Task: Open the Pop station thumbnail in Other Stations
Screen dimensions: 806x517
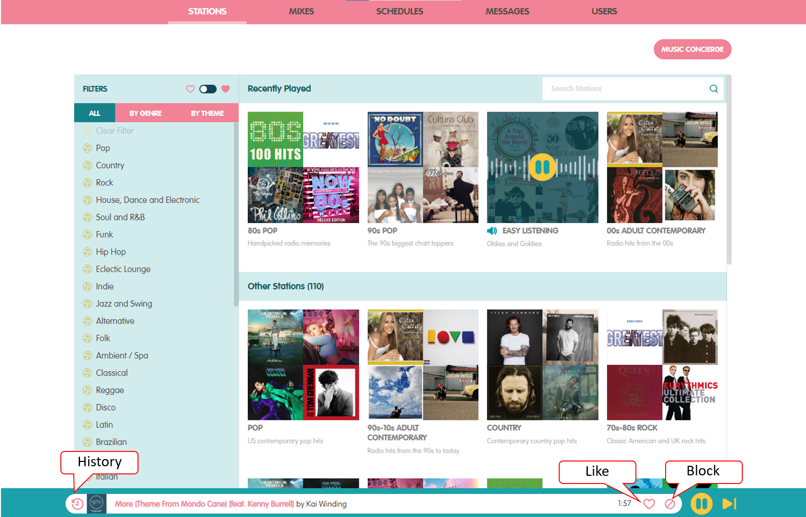Action: coord(303,365)
